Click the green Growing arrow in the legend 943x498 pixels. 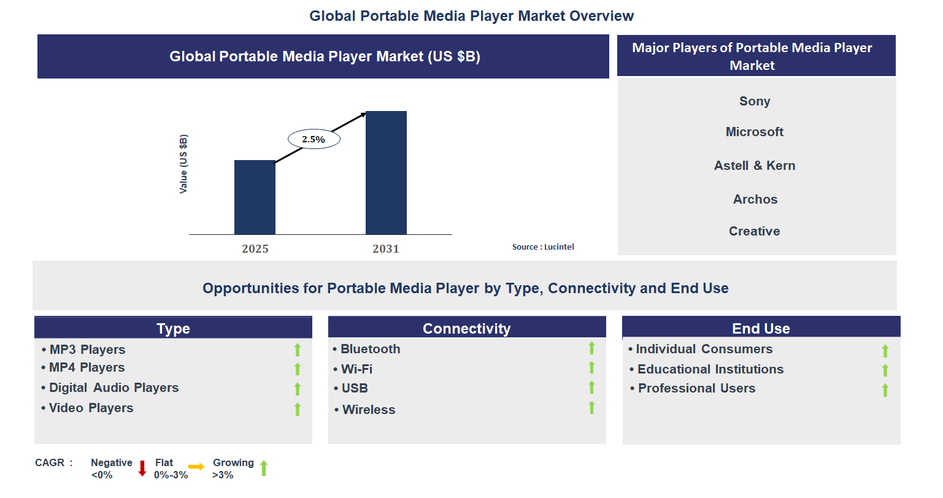coord(264,467)
